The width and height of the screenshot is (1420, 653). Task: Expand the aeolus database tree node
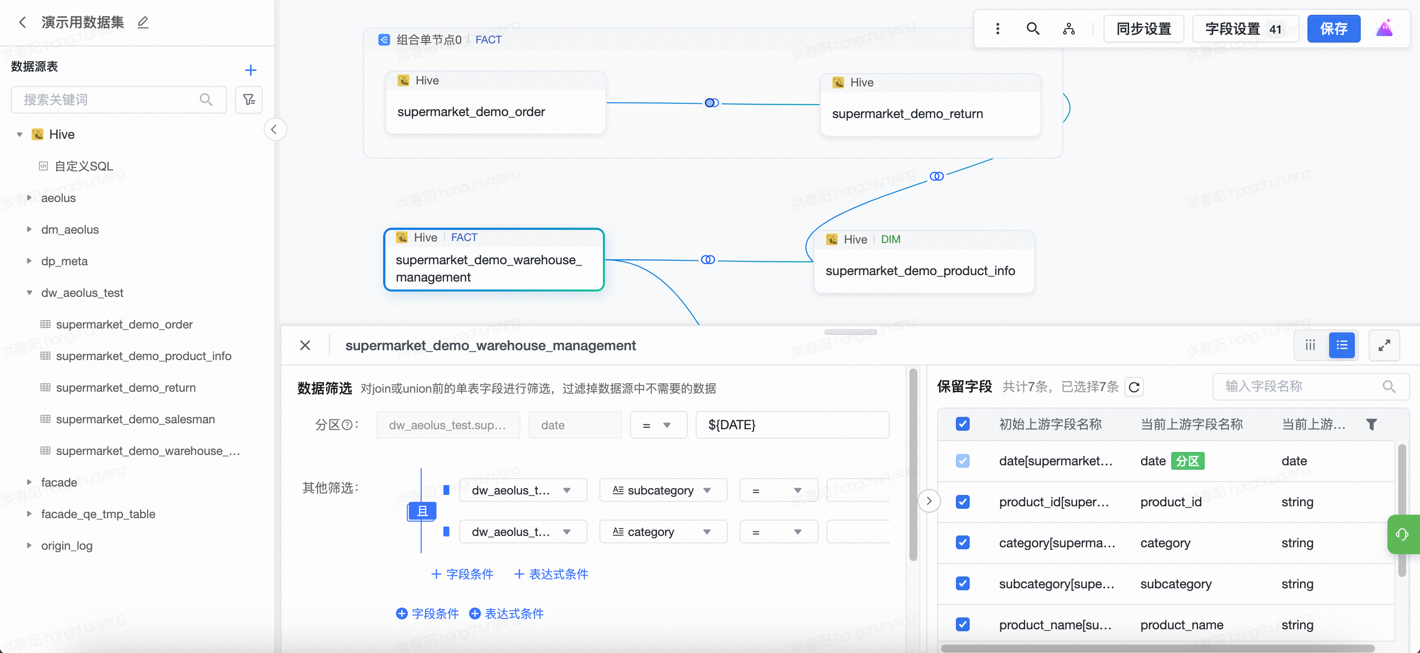point(29,198)
